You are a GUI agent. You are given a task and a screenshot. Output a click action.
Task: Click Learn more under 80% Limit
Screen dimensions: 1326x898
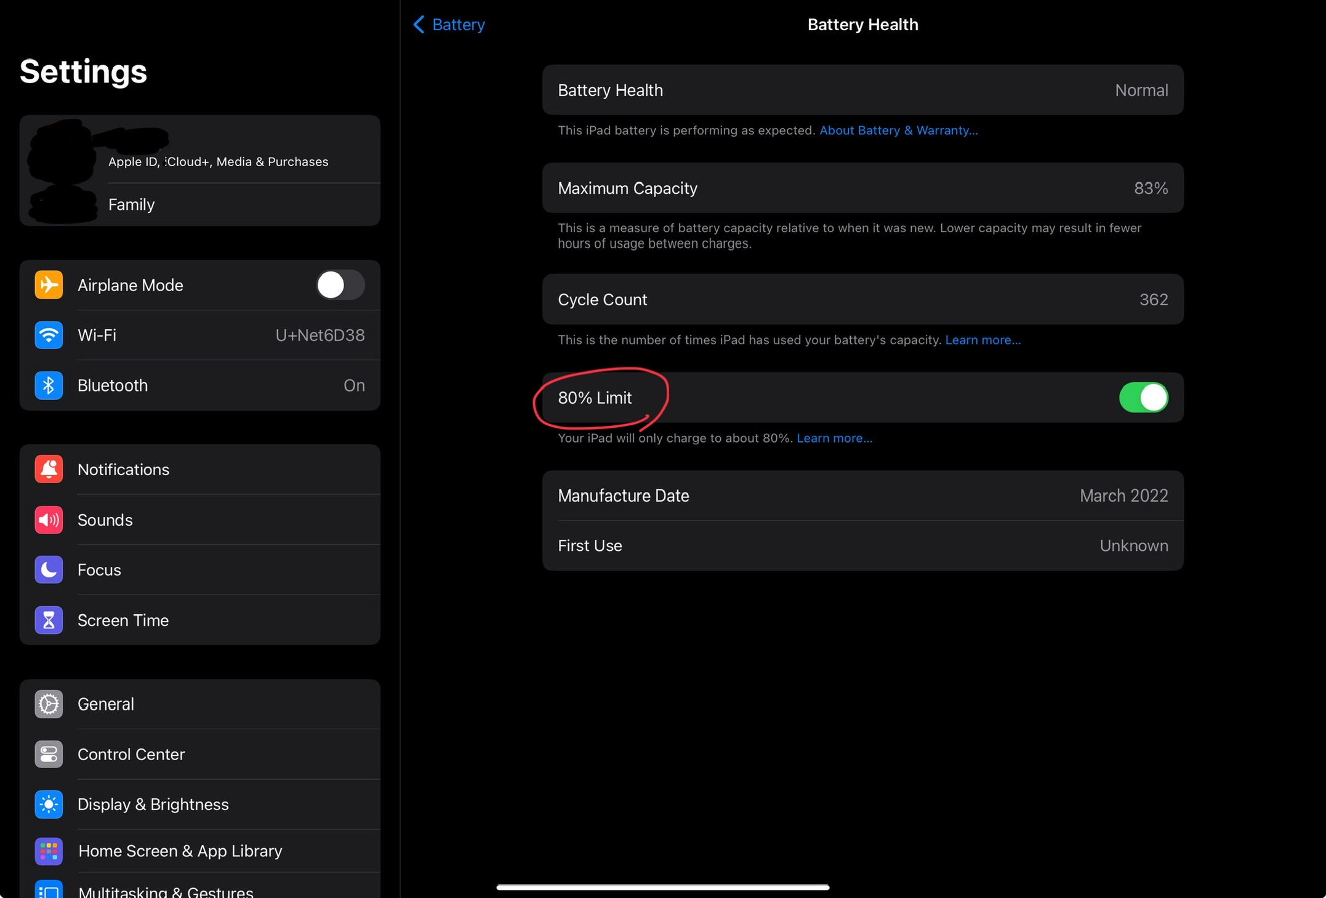tap(834, 438)
